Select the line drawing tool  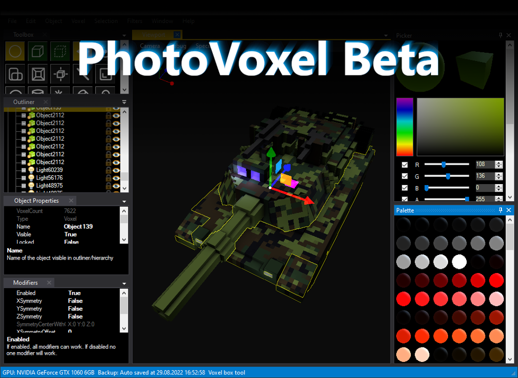point(82,74)
